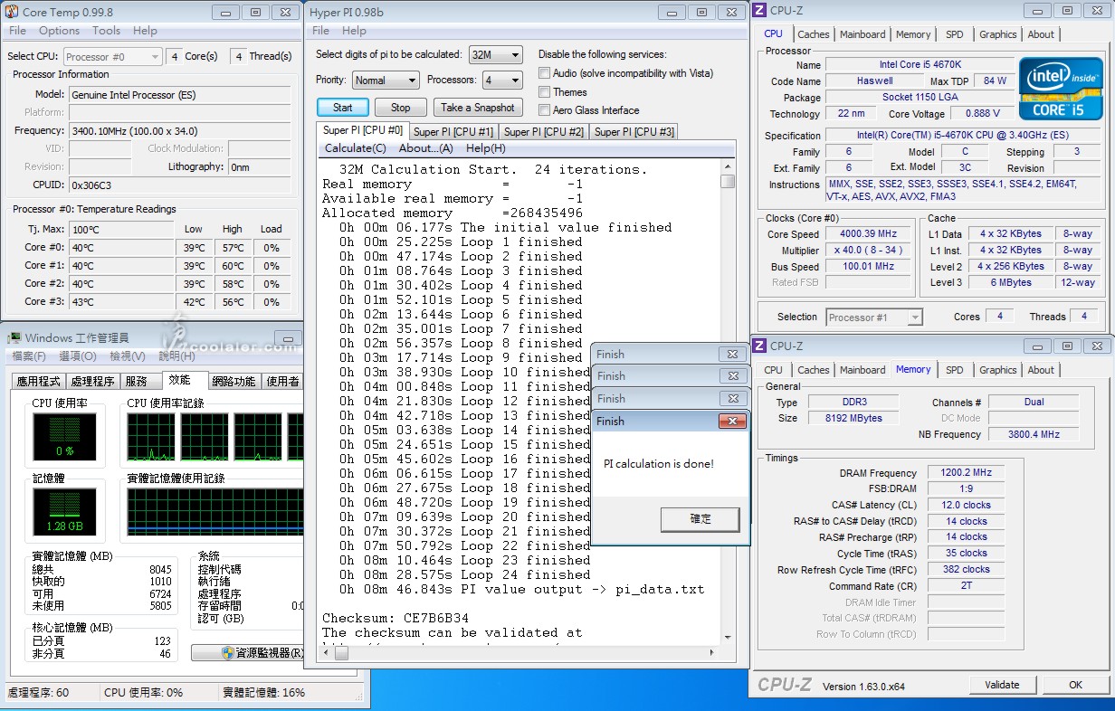Click the Name field "Intel Core i5 4670K"

coord(919,65)
